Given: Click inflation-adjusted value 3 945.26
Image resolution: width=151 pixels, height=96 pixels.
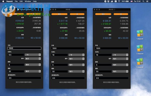Looking at the screenshot, I should [x=36, y=21].
